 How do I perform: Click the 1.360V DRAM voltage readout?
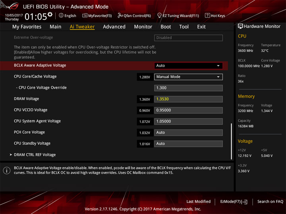point(145,99)
